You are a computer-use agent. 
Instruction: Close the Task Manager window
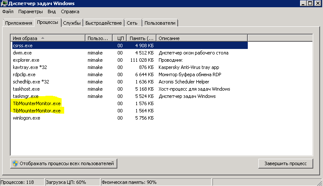(318, 3)
